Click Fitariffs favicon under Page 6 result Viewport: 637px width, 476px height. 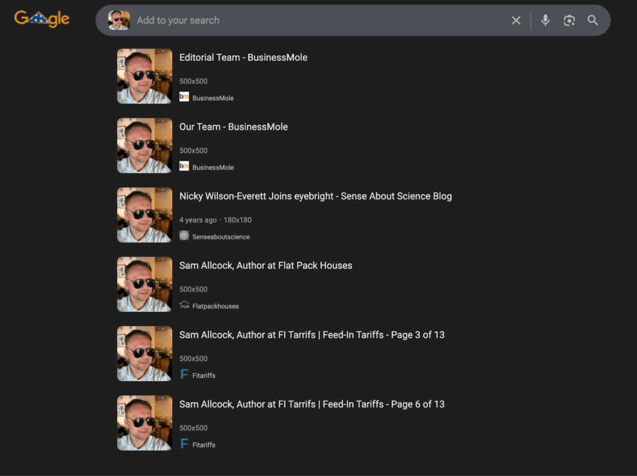tap(184, 444)
